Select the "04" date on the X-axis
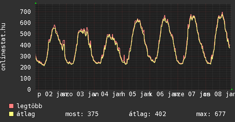The height and width of the screenshot is (122, 235). click(105, 94)
